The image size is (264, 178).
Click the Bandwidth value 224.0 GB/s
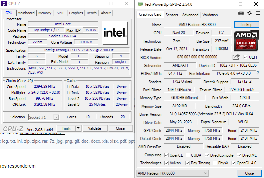coord(241,106)
